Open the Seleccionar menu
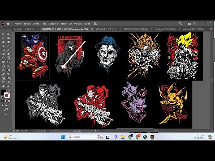Image resolution: width=215 pixels, height=161 pixels. 53,24
